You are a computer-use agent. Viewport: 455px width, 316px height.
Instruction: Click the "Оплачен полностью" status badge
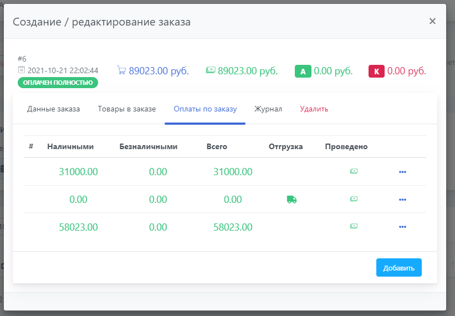(x=58, y=83)
